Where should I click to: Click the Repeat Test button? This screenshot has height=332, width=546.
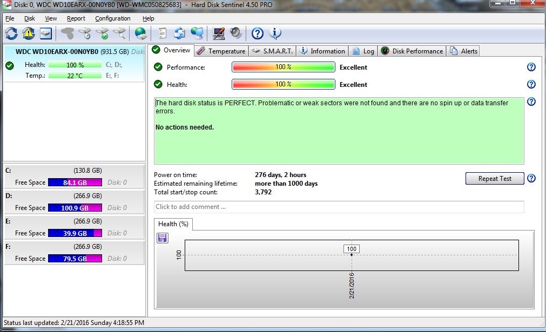click(495, 179)
